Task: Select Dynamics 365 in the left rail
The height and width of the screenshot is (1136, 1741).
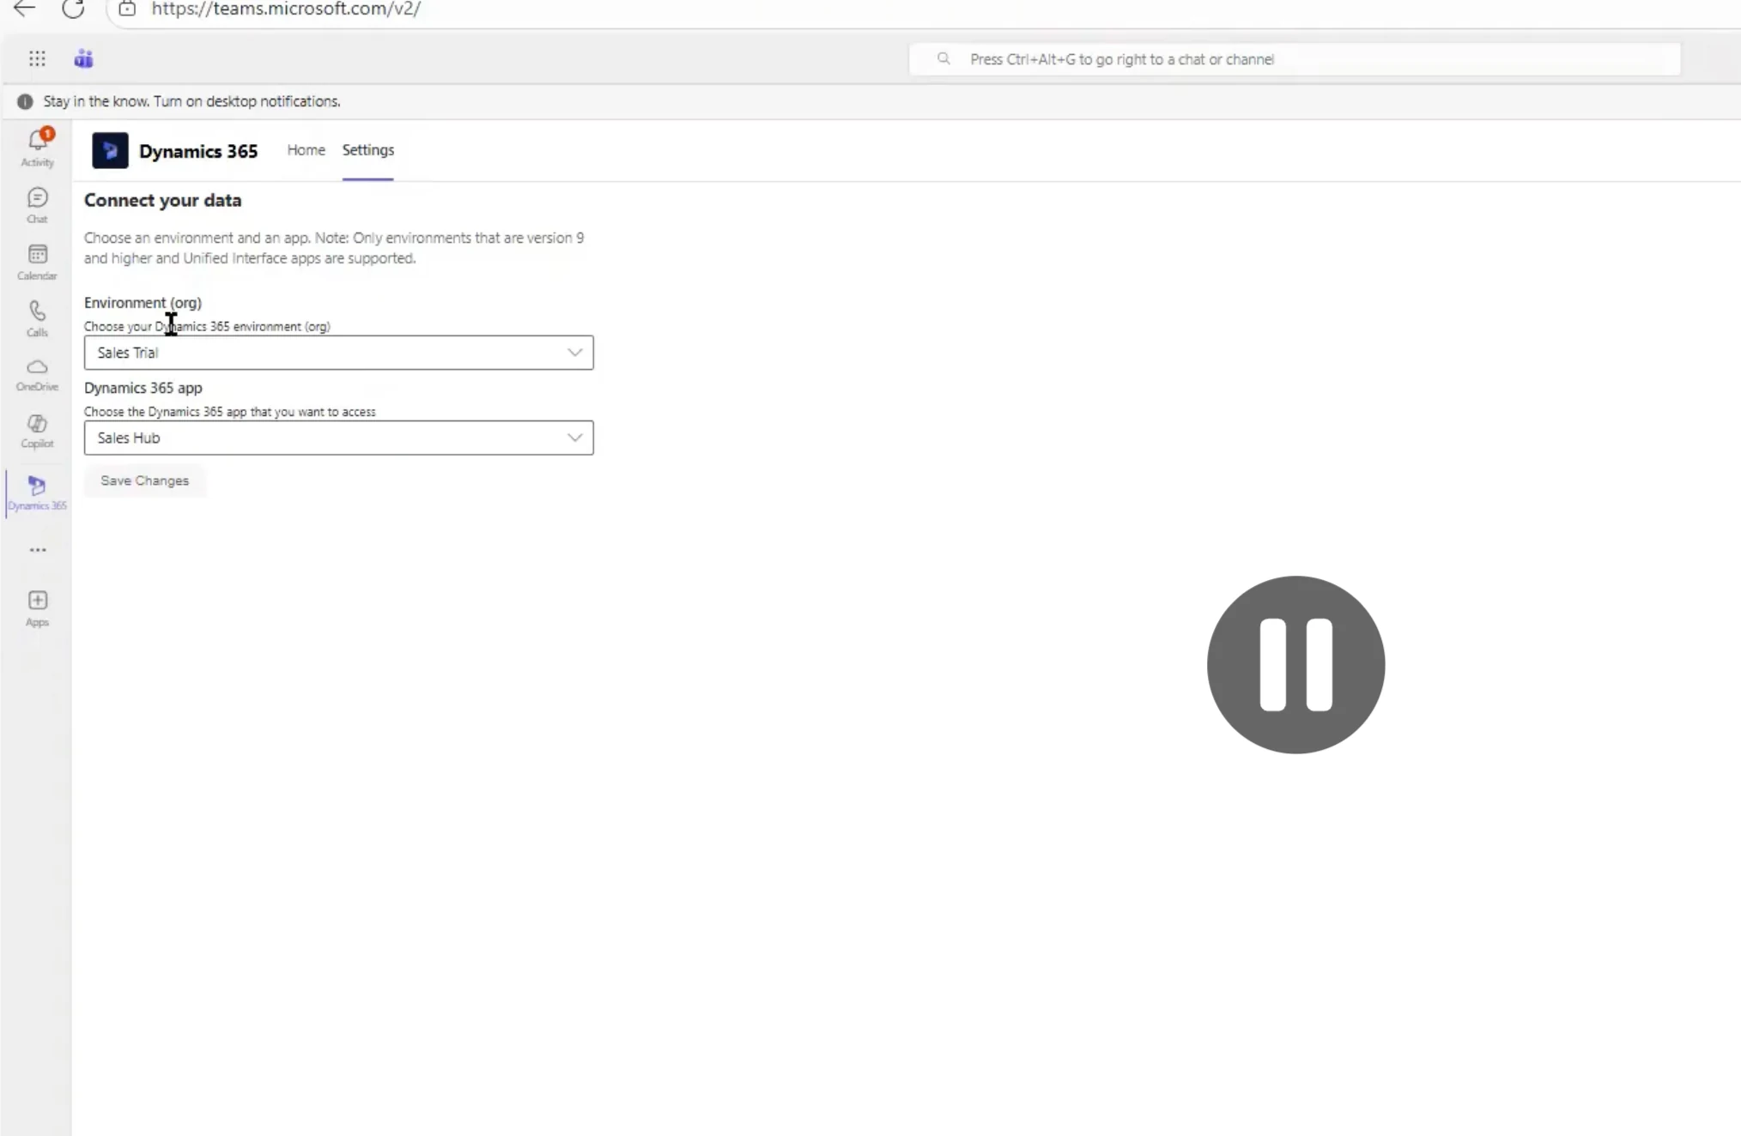Action: coord(37,492)
